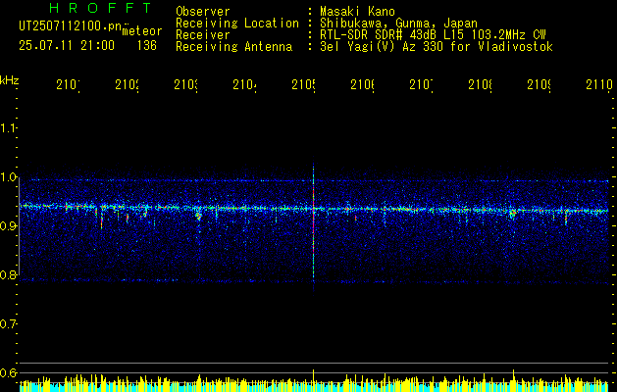Viewport: 617px width, 392px height.
Task: Click the 0.9 kHz axis tick label
Action: [8, 226]
